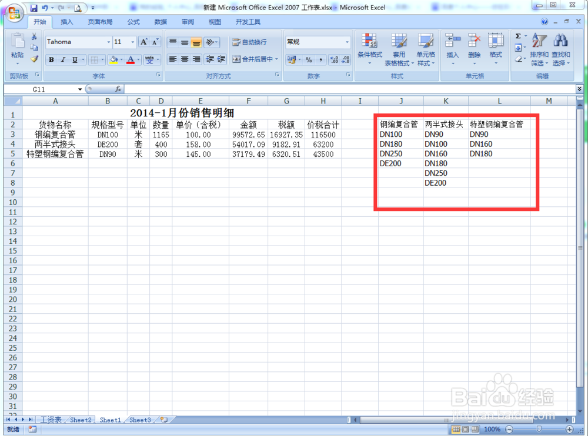Open the 插入 Insert ribbon tab
Viewport: 588px width, 436px height.
point(67,22)
